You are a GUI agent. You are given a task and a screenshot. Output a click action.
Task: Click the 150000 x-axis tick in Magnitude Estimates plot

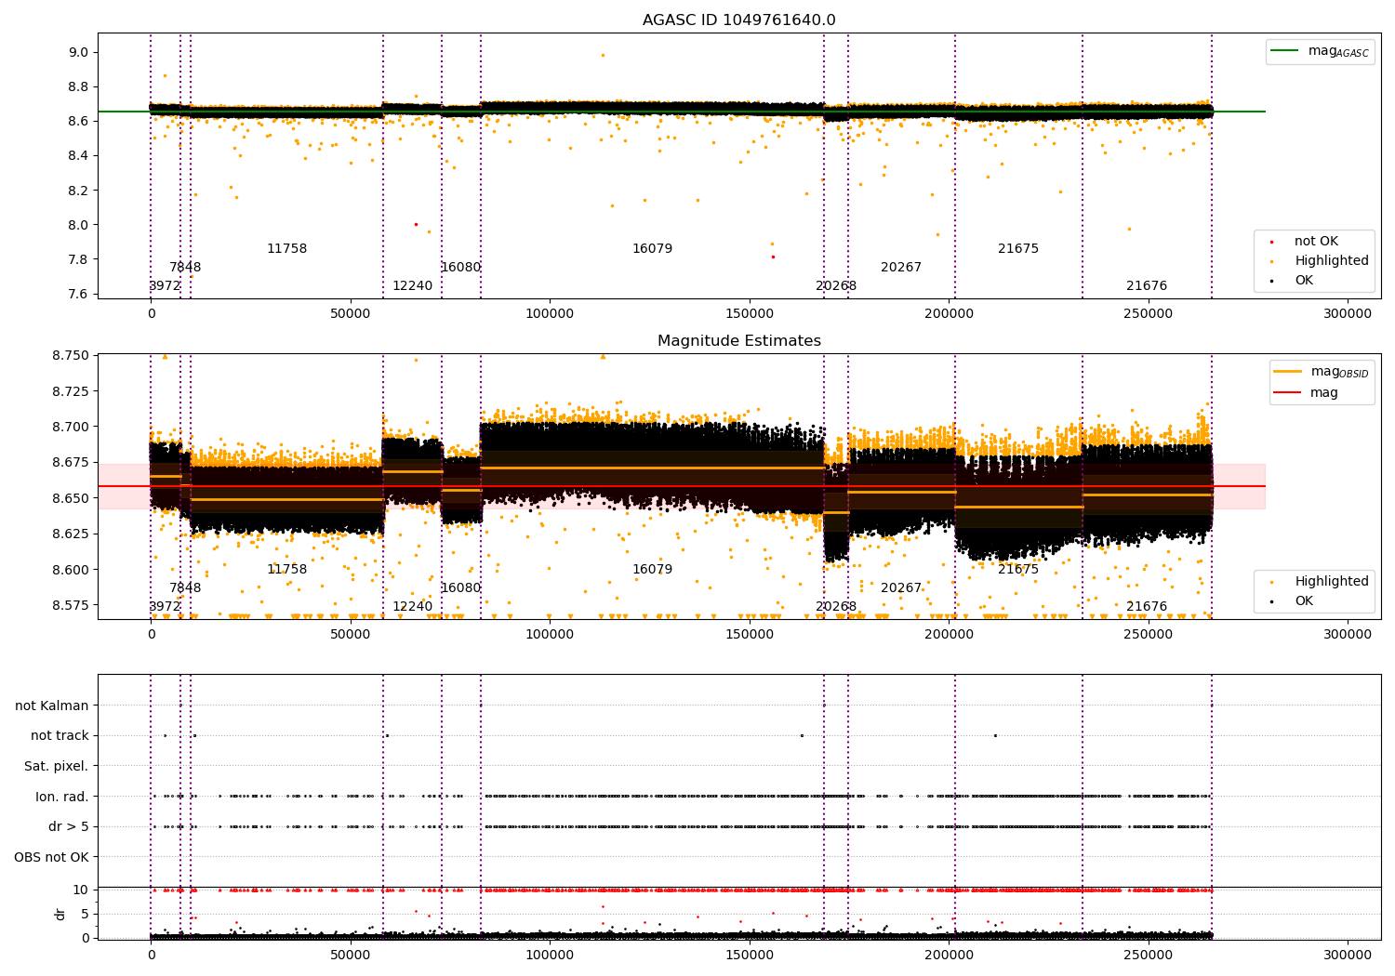tap(750, 634)
